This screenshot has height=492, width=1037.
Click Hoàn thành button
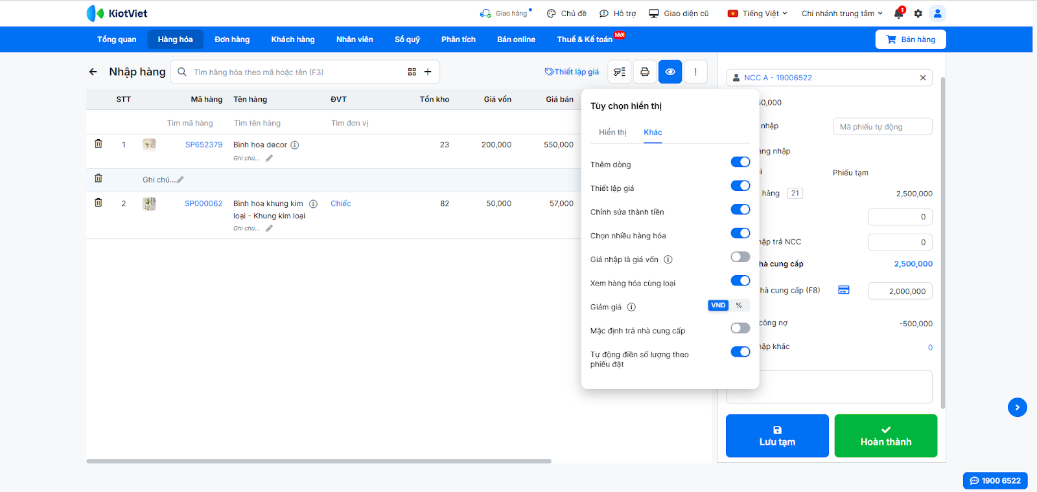(x=886, y=436)
